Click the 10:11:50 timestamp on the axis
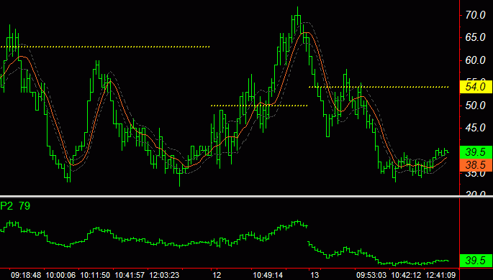 (x=95, y=275)
